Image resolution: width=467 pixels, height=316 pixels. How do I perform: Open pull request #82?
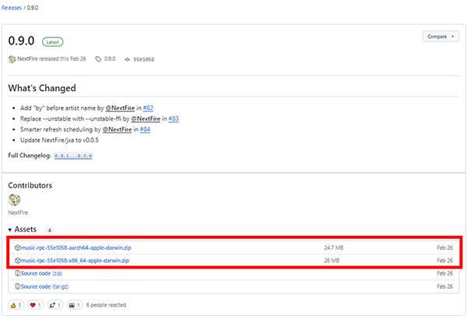point(148,108)
